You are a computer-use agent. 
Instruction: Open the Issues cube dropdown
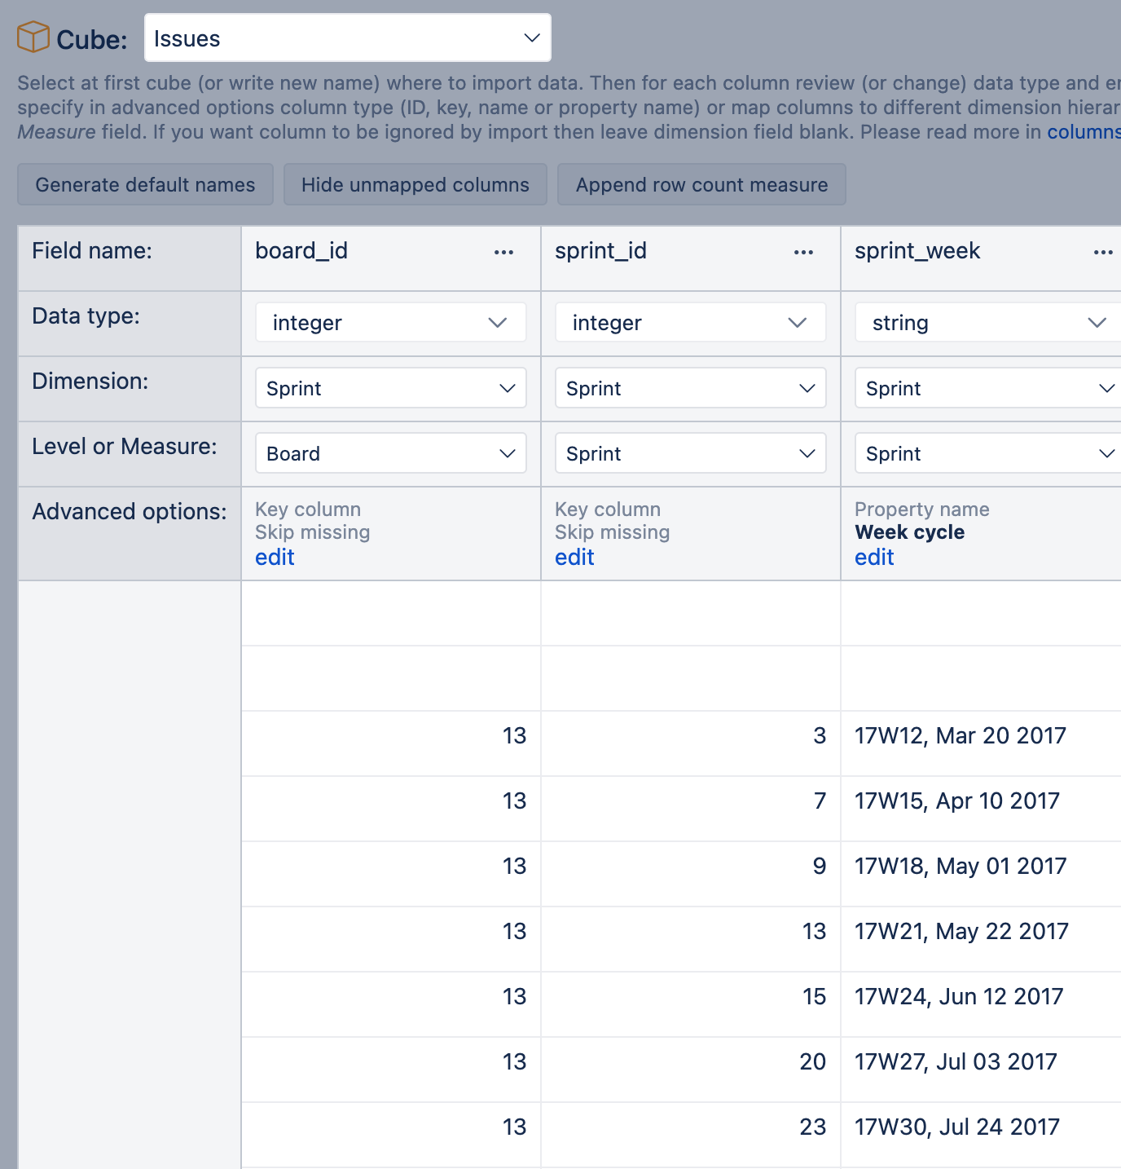348,38
